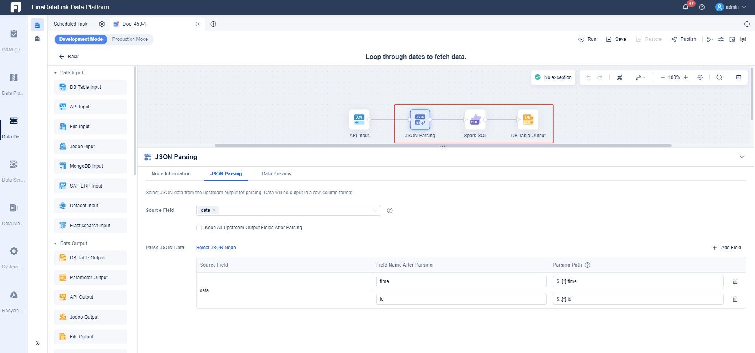The width and height of the screenshot is (755, 353).
Task: Click Select JSON Node link
Action: [x=216, y=248]
